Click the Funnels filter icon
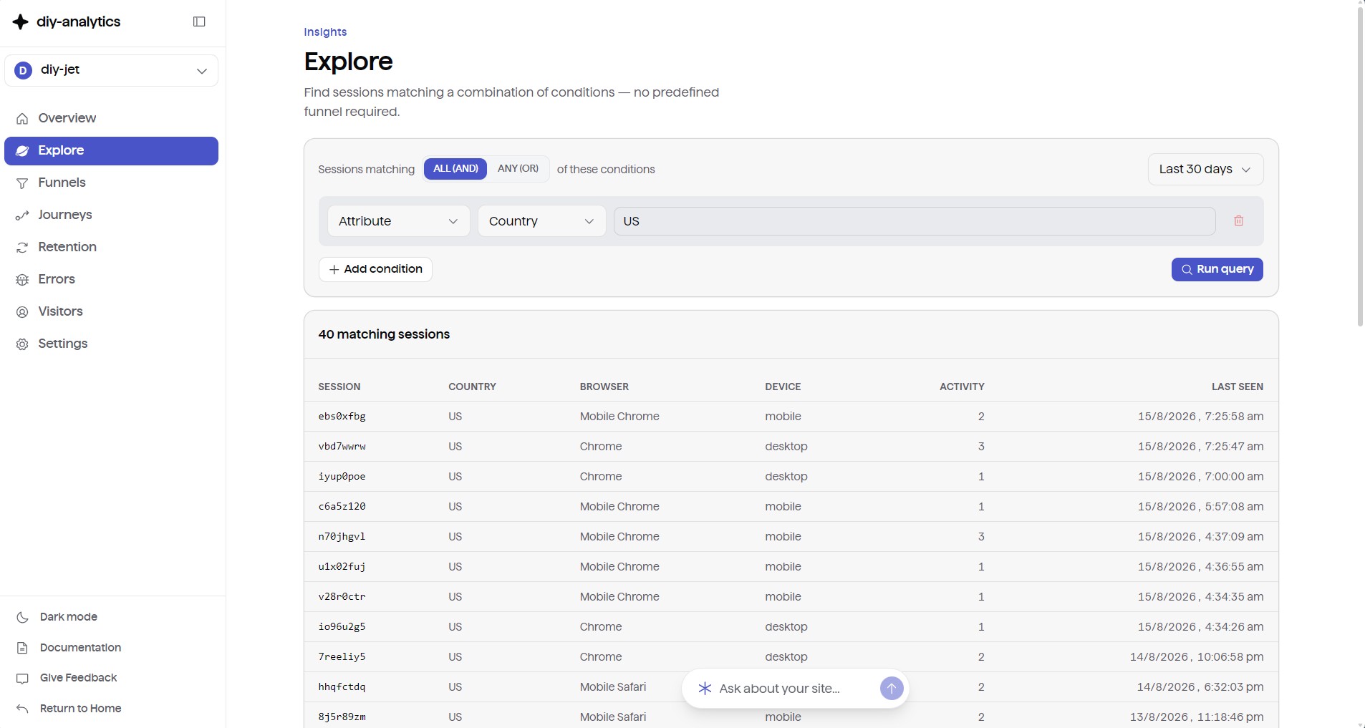The image size is (1365, 728). (x=22, y=183)
